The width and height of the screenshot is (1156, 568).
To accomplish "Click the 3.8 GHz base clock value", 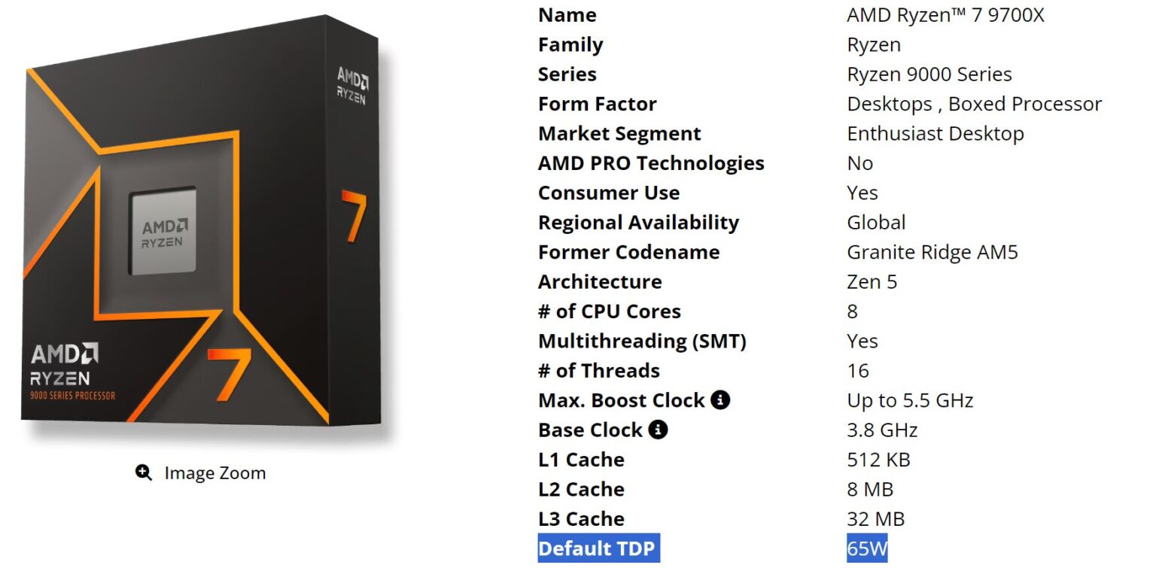I will pyautogui.click(x=882, y=430).
